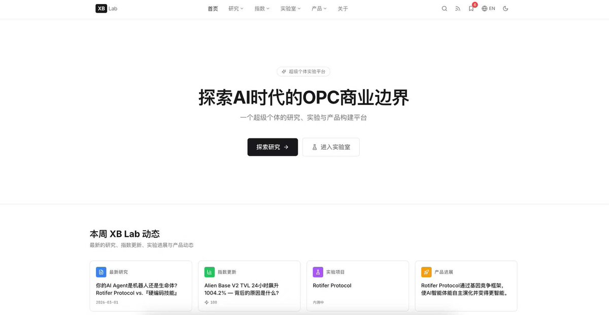Click heading 本周 XB Lab 动态
The width and height of the screenshot is (609, 315).
point(125,234)
